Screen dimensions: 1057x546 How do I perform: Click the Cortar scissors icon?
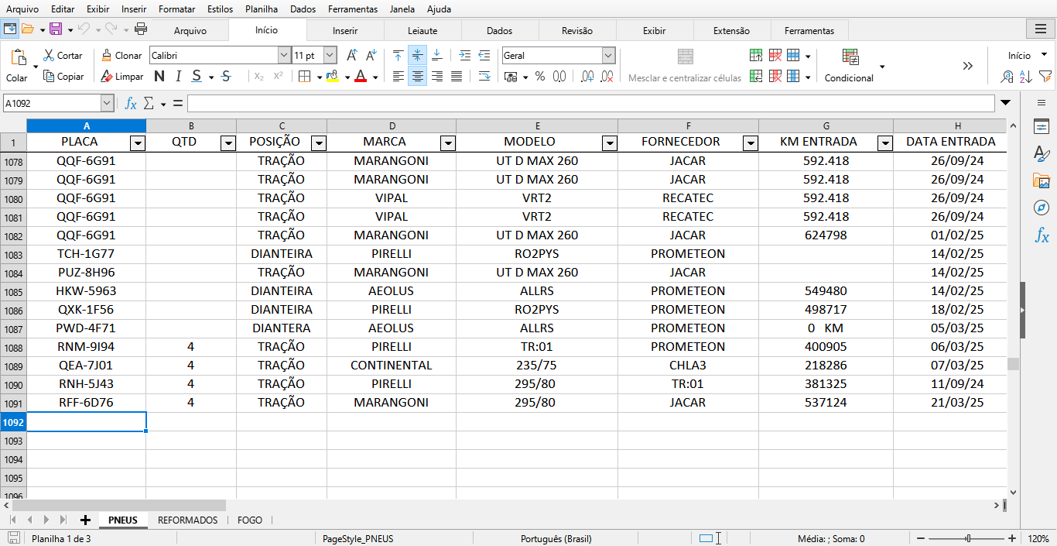49,56
